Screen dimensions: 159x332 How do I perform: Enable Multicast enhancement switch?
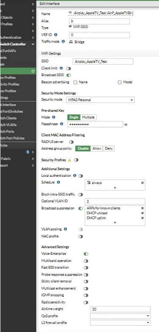tap(86, 289)
